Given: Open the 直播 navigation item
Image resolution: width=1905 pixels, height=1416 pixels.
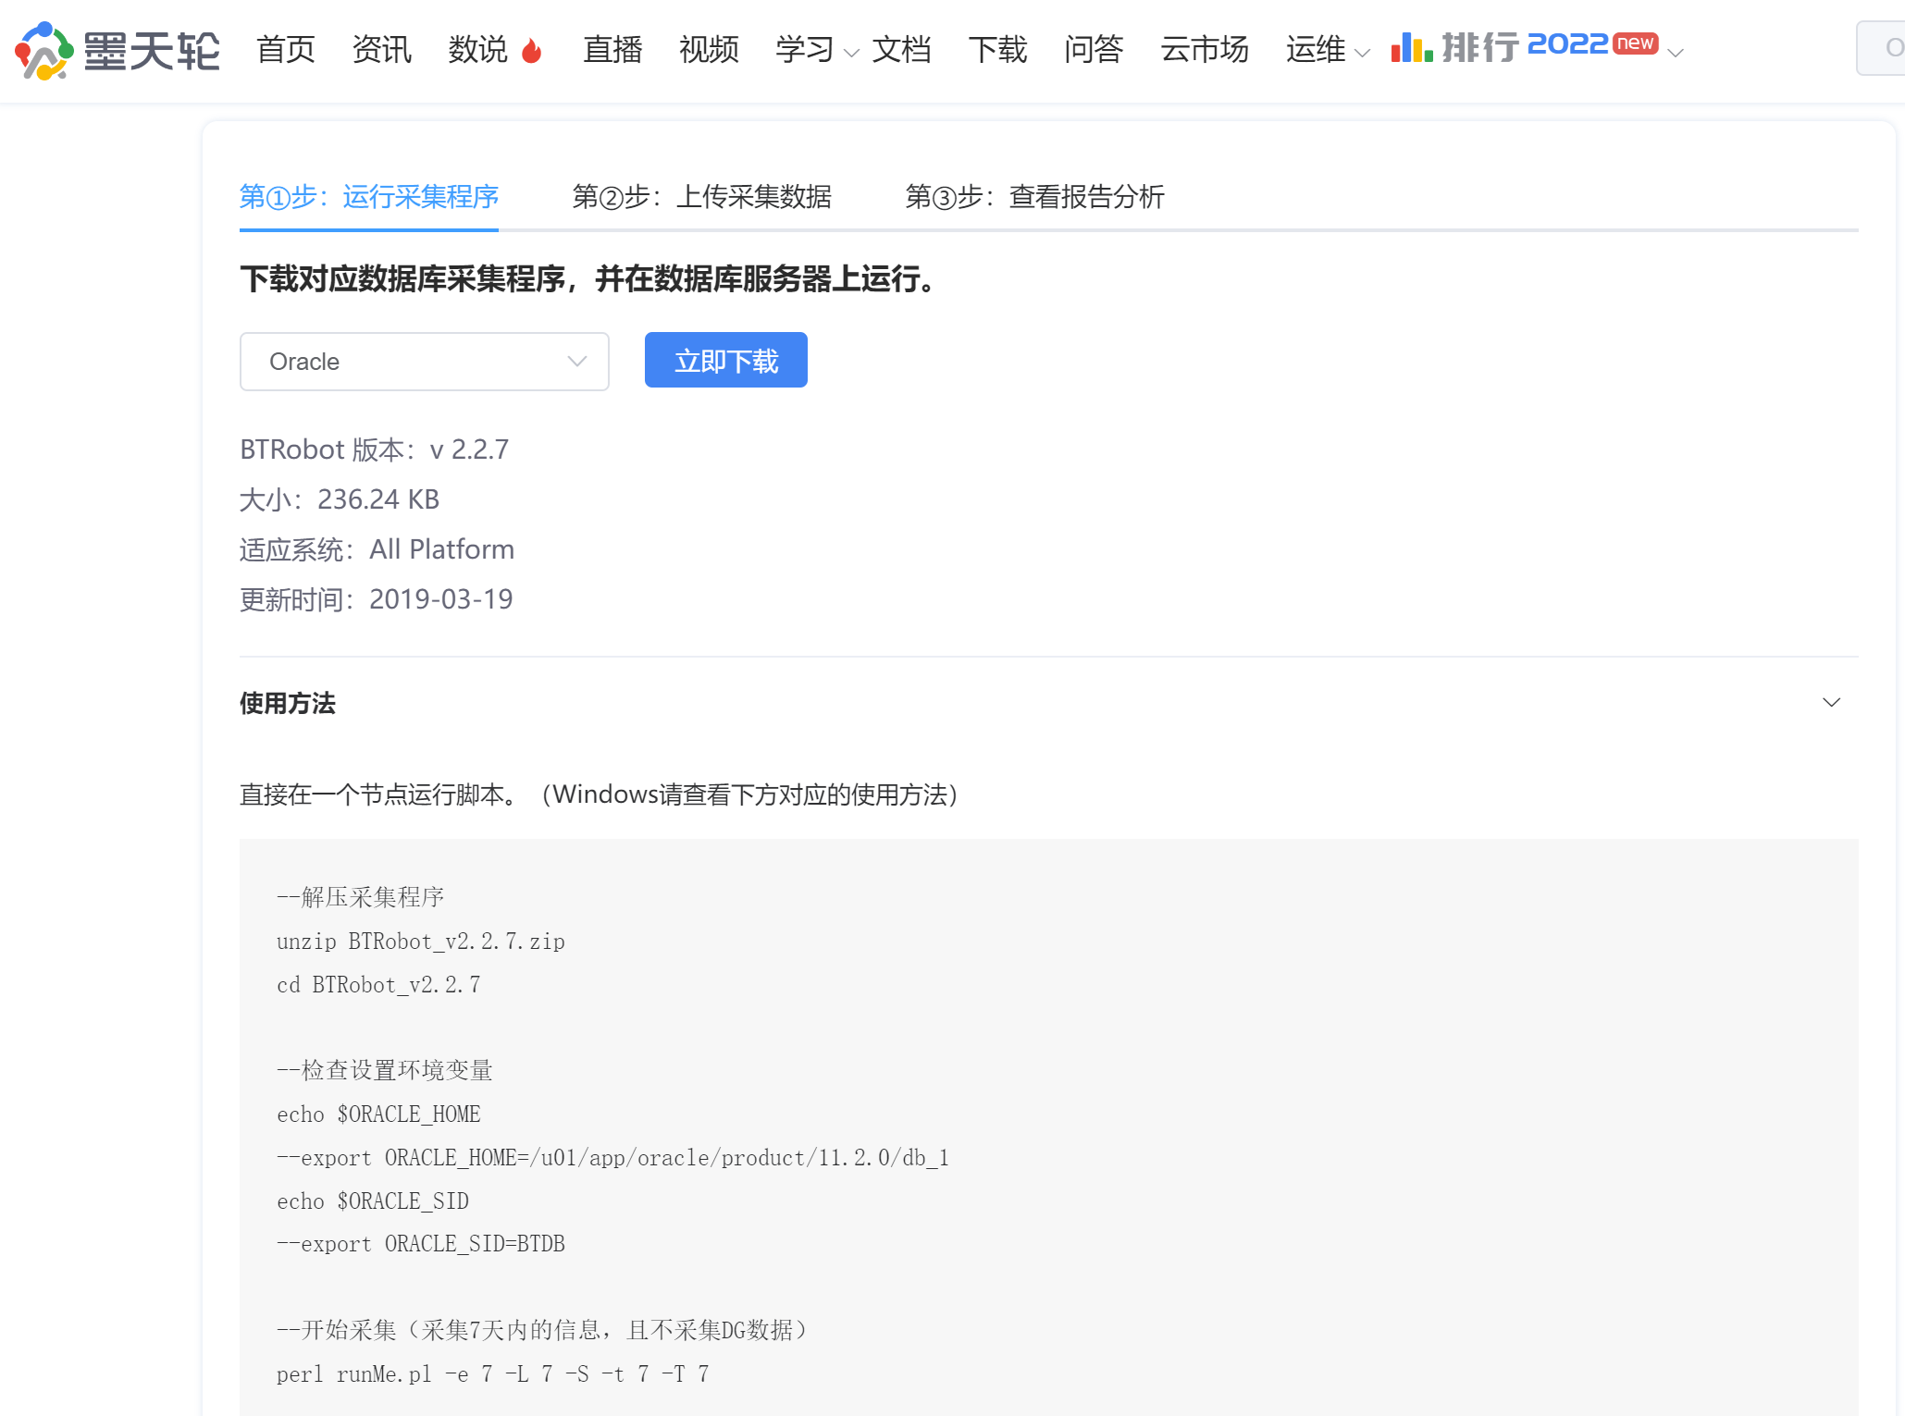Looking at the screenshot, I should (612, 49).
